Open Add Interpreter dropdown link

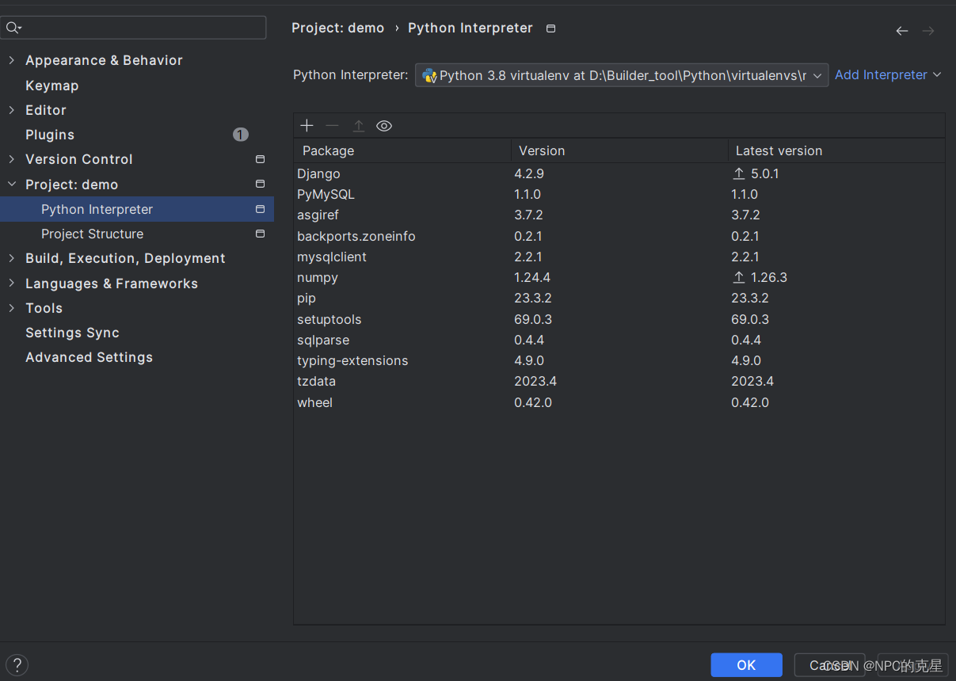(888, 74)
